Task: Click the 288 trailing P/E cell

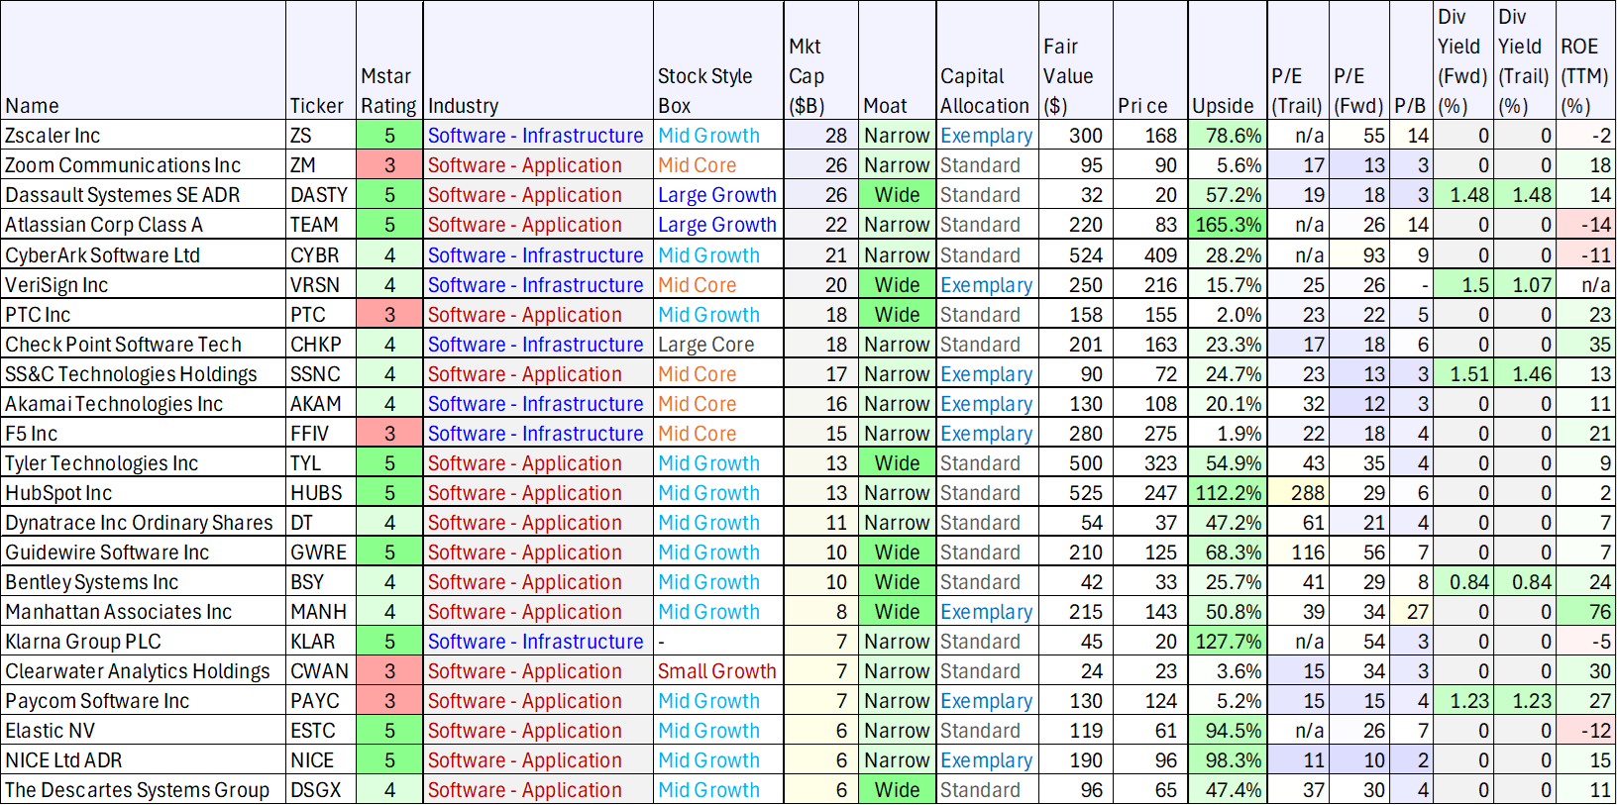Action: 1298,492
